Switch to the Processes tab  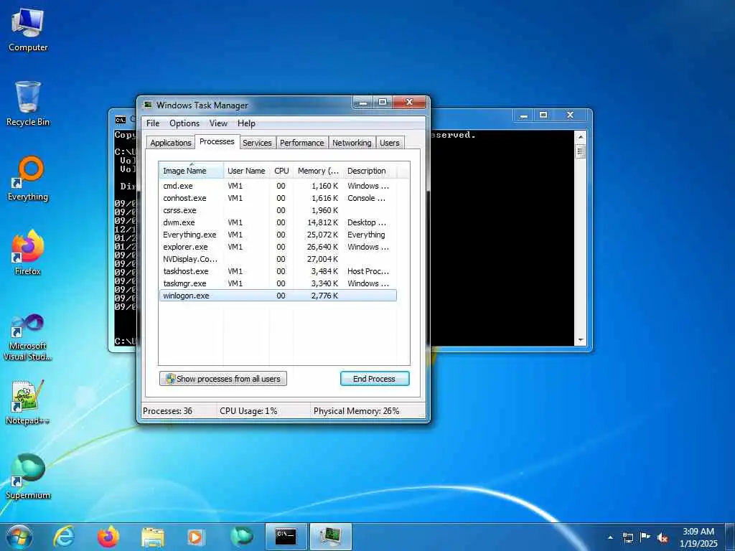[x=217, y=141]
